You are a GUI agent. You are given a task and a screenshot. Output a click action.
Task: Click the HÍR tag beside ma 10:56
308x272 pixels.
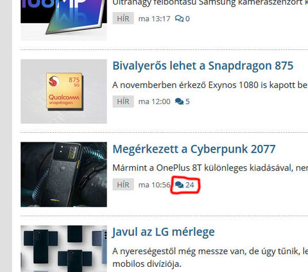[123, 185]
